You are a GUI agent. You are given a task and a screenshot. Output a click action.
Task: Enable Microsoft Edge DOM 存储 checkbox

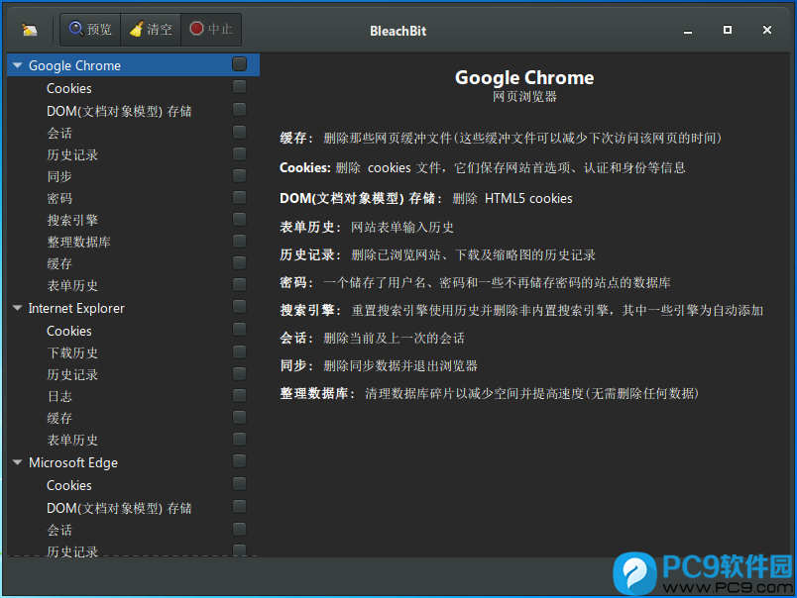[x=240, y=507]
